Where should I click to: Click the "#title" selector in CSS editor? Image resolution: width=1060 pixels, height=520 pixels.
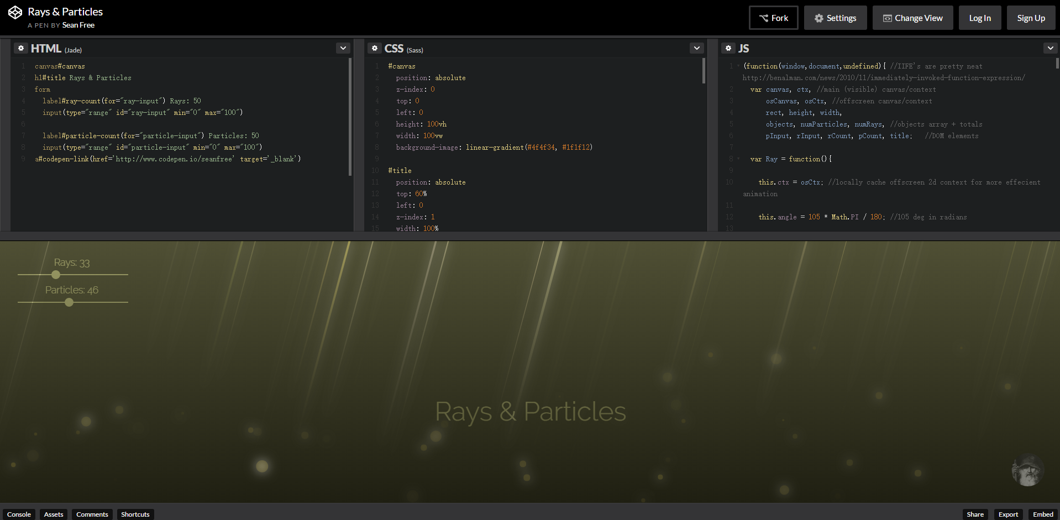[400, 171]
